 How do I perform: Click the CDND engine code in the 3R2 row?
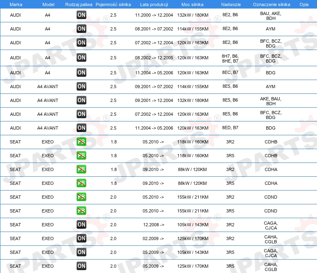pyautogui.click(x=271, y=197)
